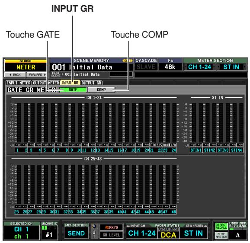Click the channel 25 26 pair label
This screenshot has height=243, width=250.
coord(21,212)
